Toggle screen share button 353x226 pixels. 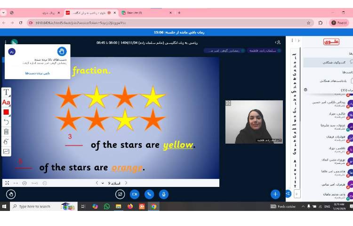(120, 194)
